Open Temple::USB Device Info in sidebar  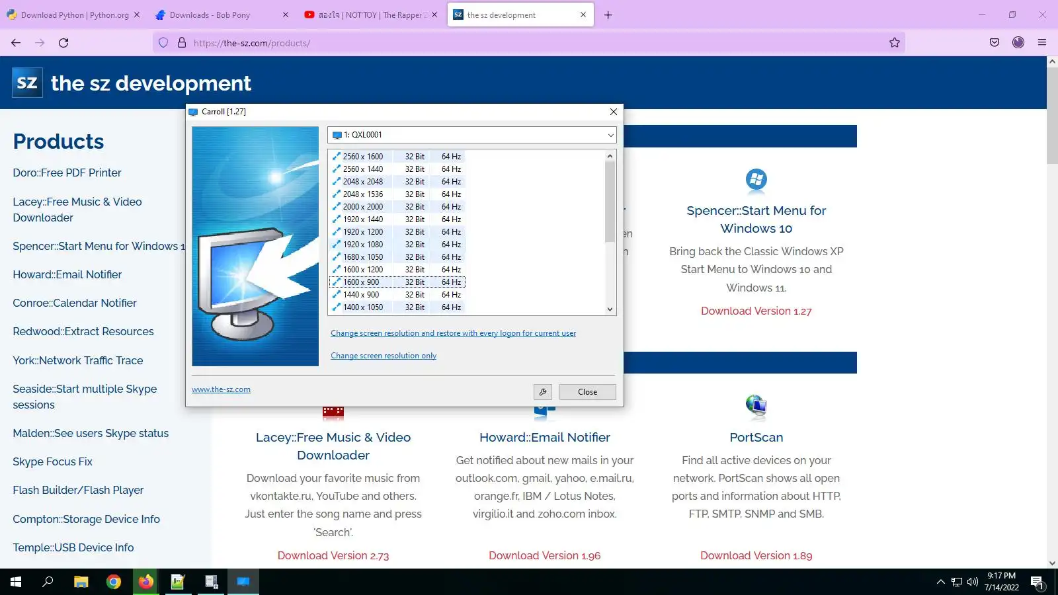coord(73,547)
